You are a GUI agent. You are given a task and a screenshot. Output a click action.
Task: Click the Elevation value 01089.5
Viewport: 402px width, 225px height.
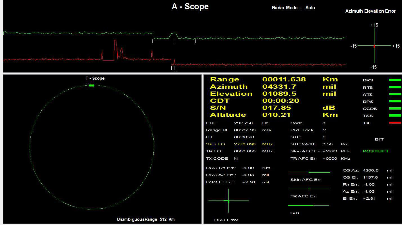pyautogui.click(x=279, y=93)
